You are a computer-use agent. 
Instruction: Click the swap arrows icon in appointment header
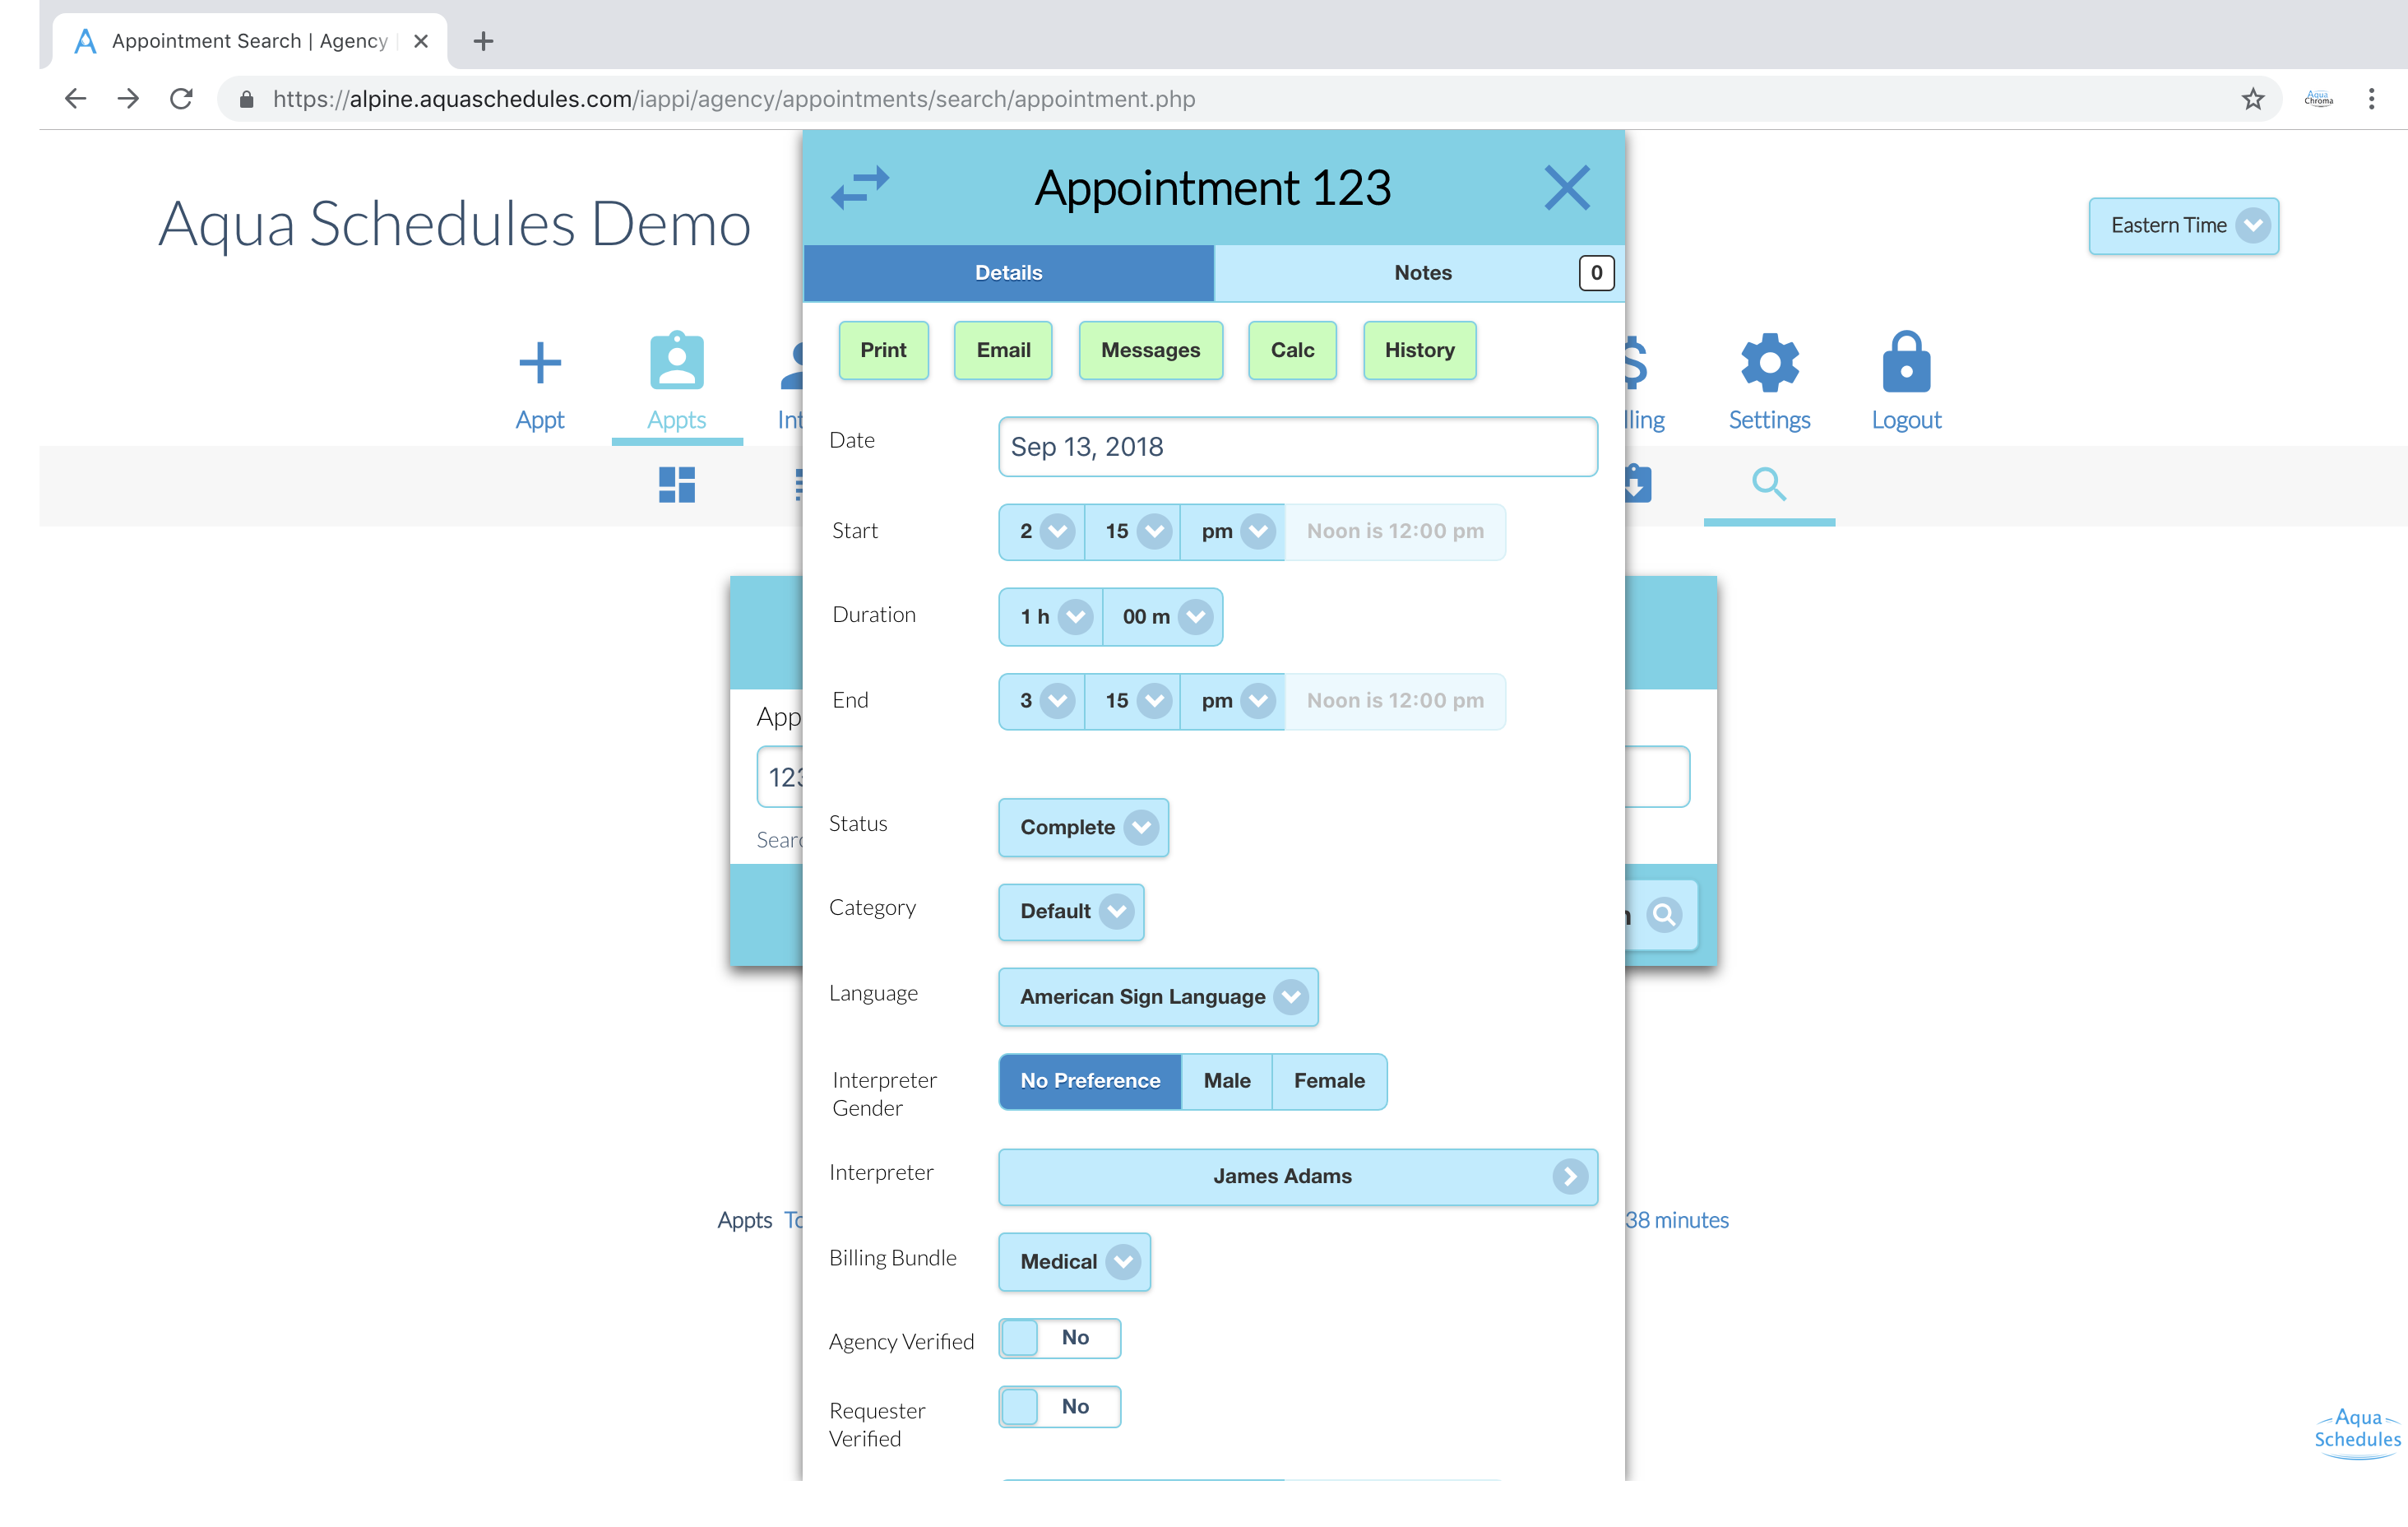[x=860, y=187]
